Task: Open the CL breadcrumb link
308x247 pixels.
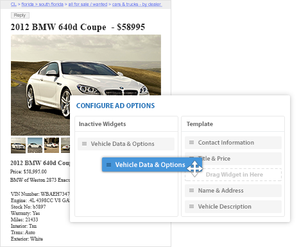Action: pos(13,4)
